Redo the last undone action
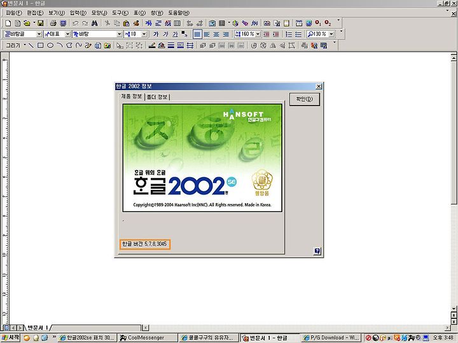This screenshot has width=458, height=343. pyautogui.click(x=85, y=23)
